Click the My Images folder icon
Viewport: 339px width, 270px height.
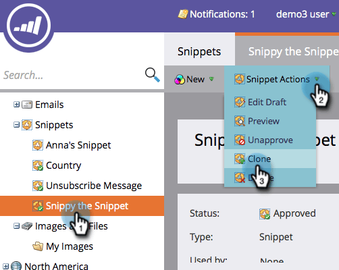[x=38, y=246]
